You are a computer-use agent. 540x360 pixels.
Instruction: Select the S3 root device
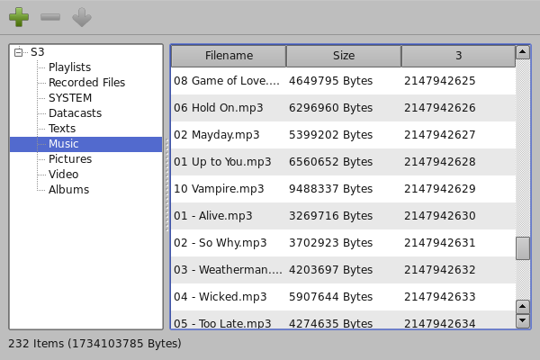click(x=38, y=52)
